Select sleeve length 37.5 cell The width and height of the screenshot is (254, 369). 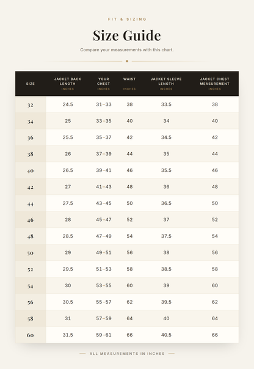166,236
